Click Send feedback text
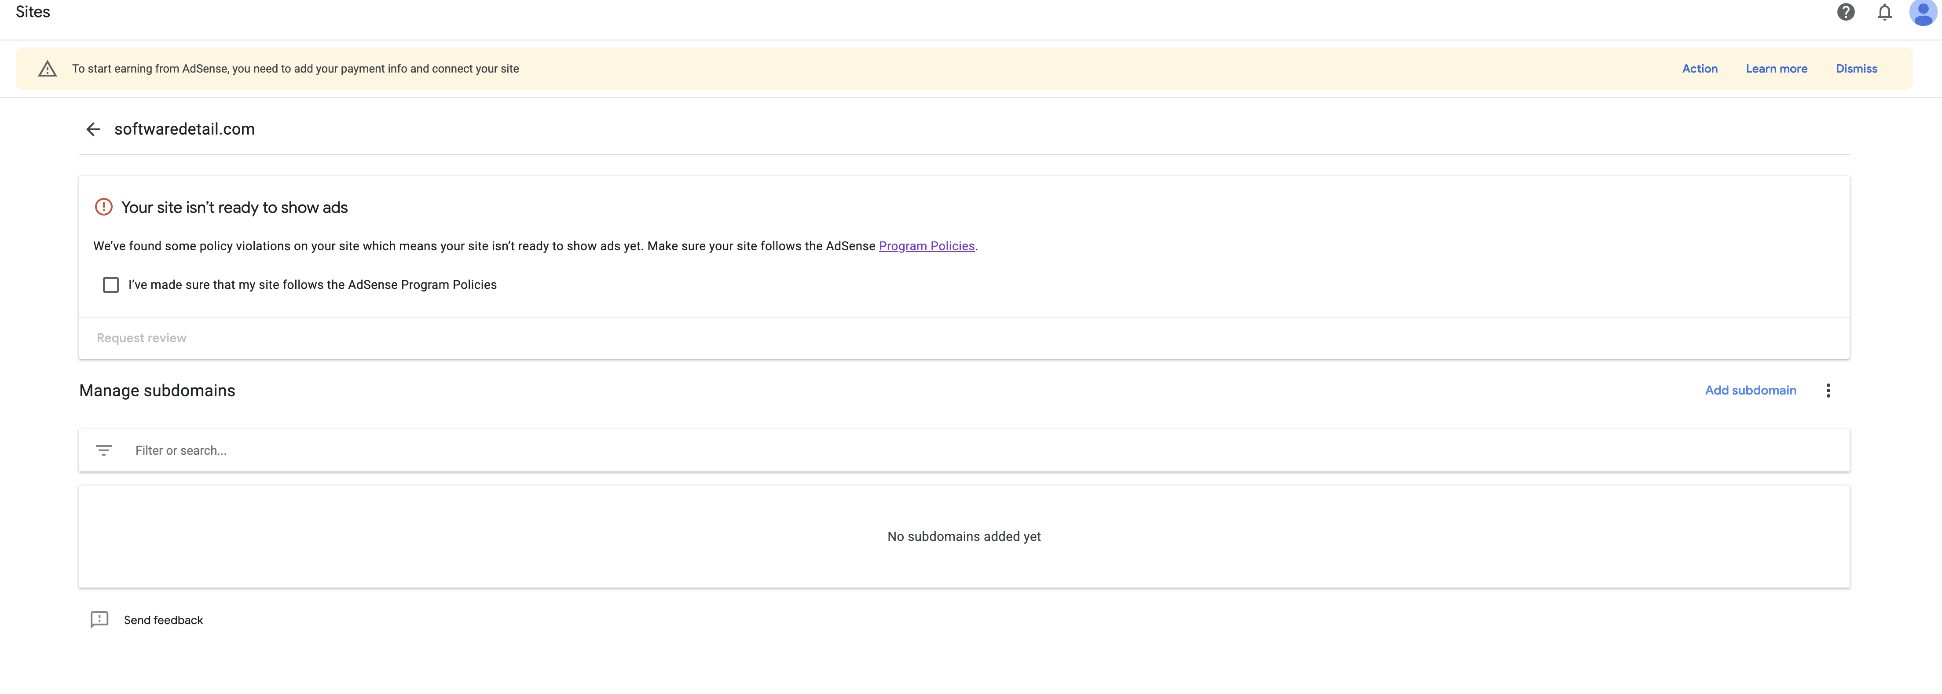The height and width of the screenshot is (694, 1942). pos(164,620)
